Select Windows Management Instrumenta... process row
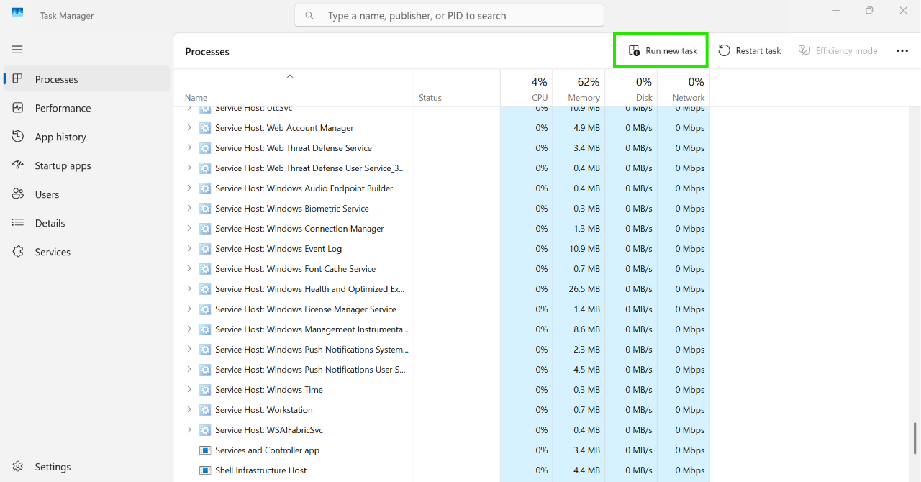 click(x=442, y=329)
